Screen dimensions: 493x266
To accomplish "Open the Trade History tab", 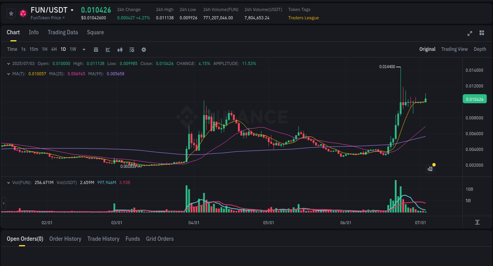I will tap(103, 239).
